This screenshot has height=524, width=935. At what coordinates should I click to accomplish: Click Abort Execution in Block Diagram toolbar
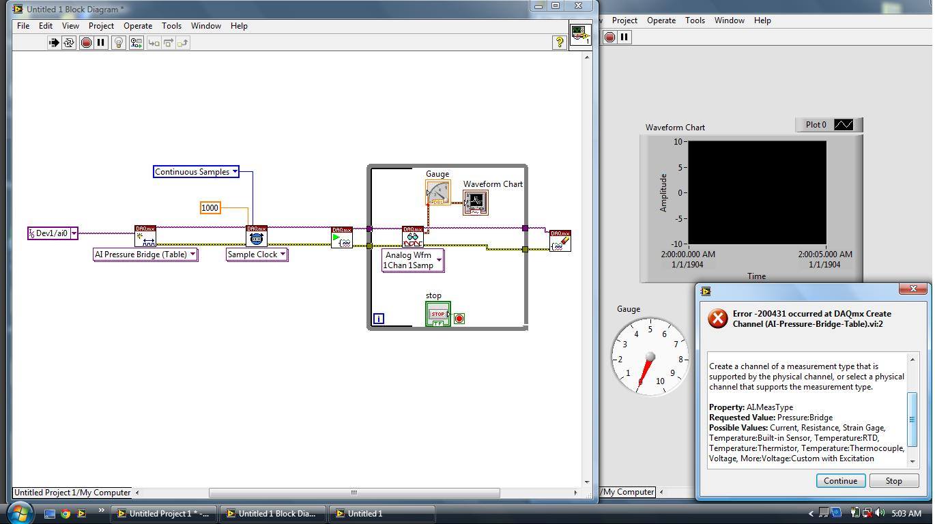[86, 42]
